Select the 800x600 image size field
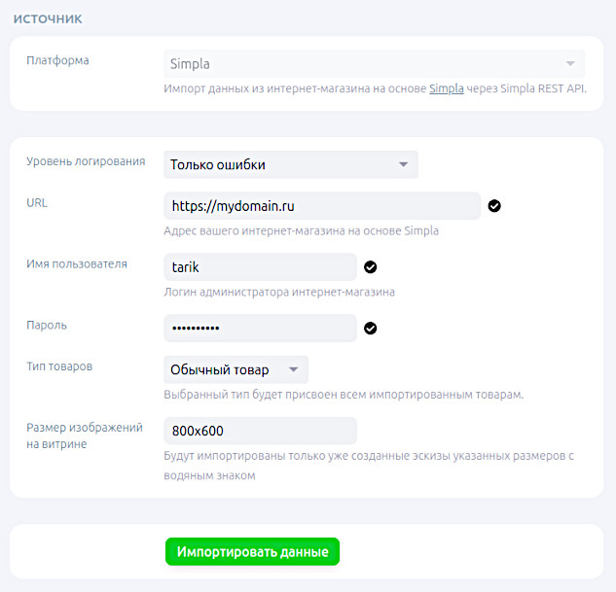Screen dimensions: 616x592 (260, 431)
